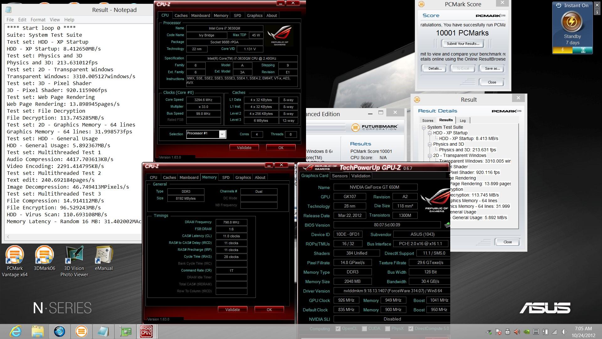Switch to Caches tab in upper CPU-Z

pyautogui.click(x=181, y=15)
